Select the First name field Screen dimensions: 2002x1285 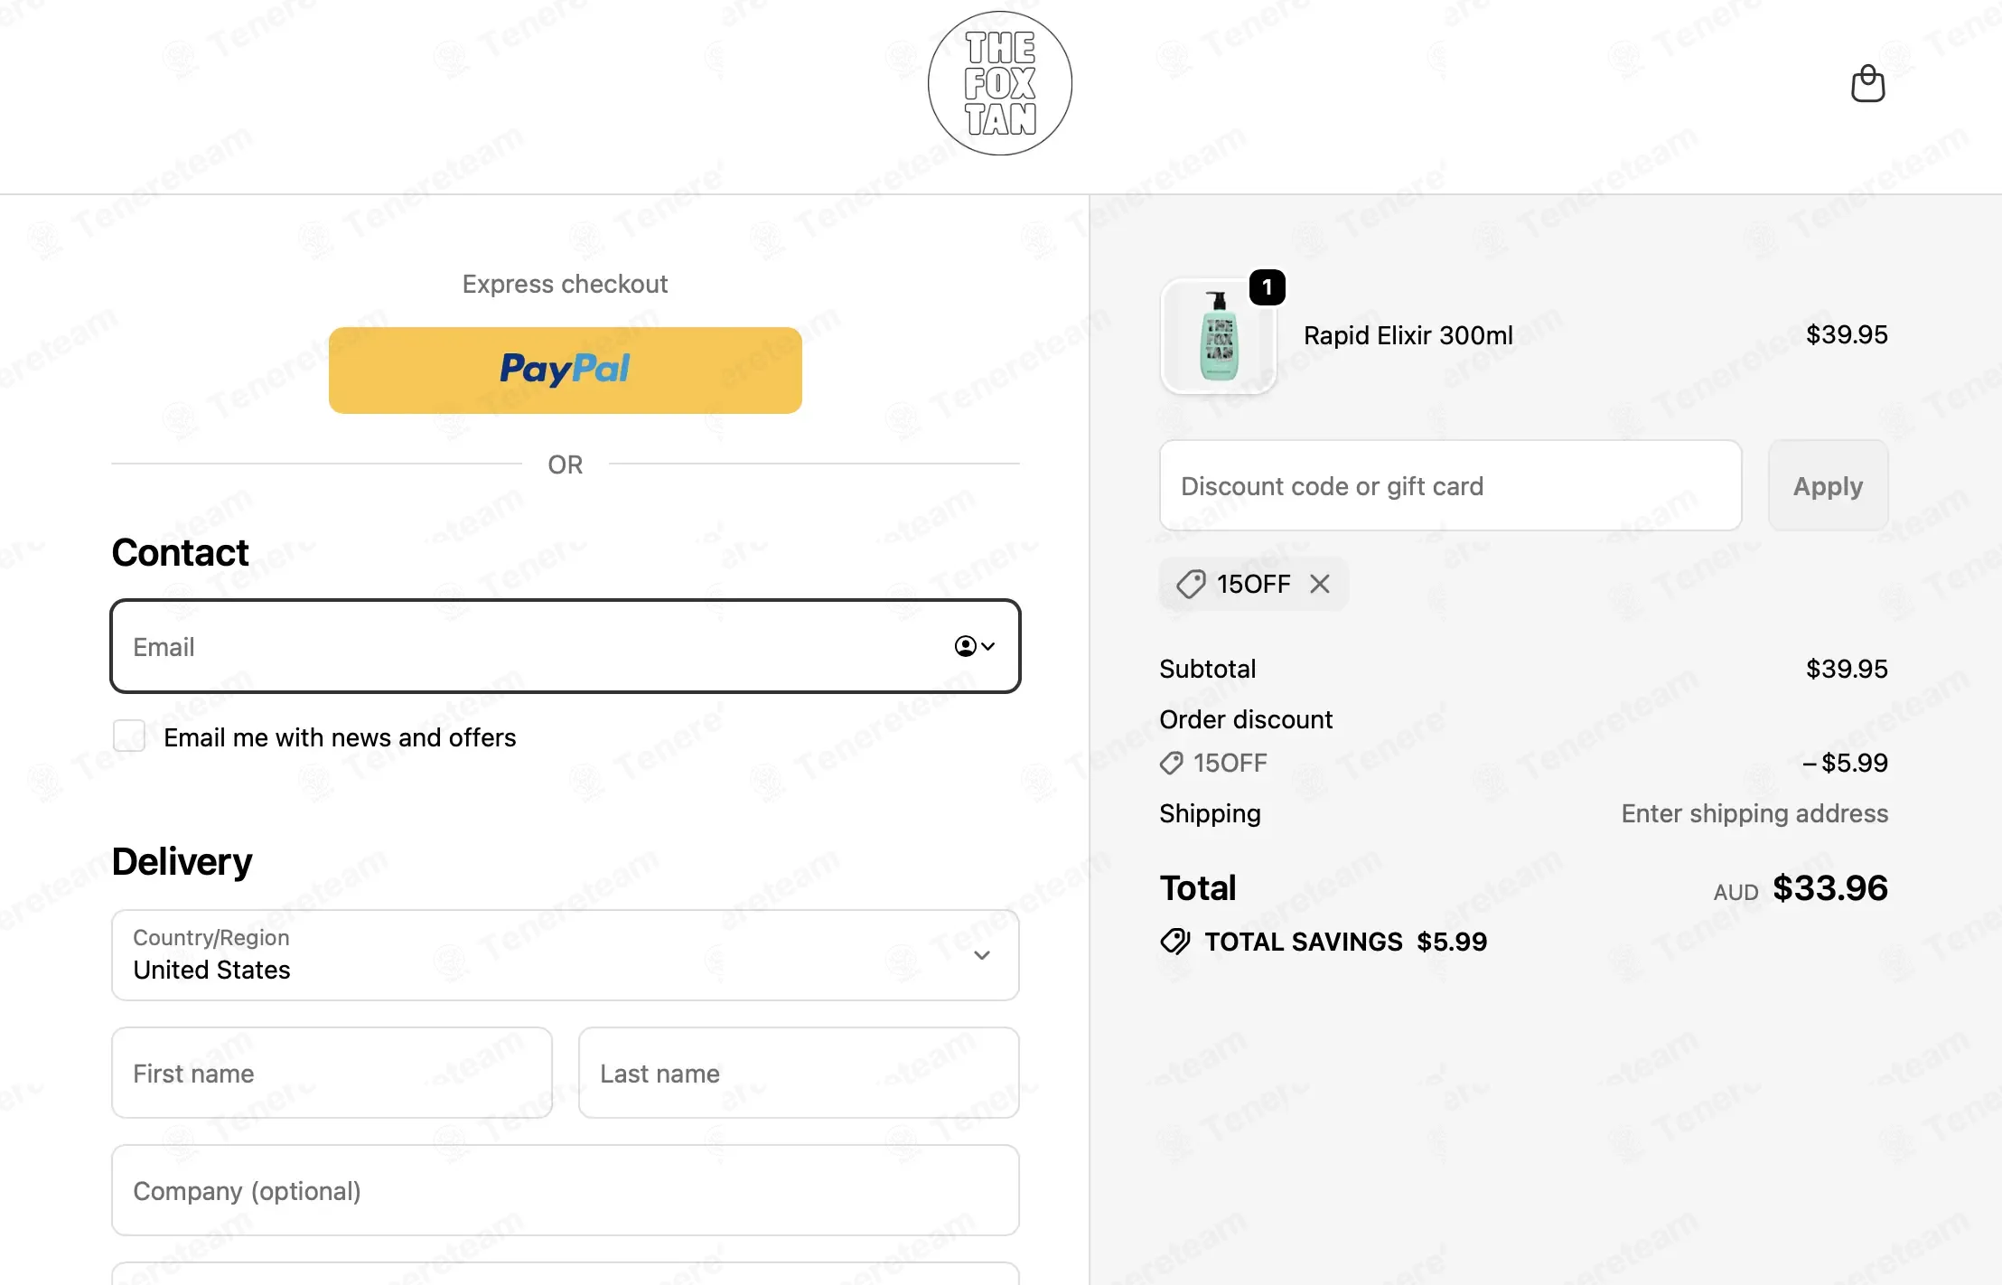pyautogui.click(x=332, y=1073)
